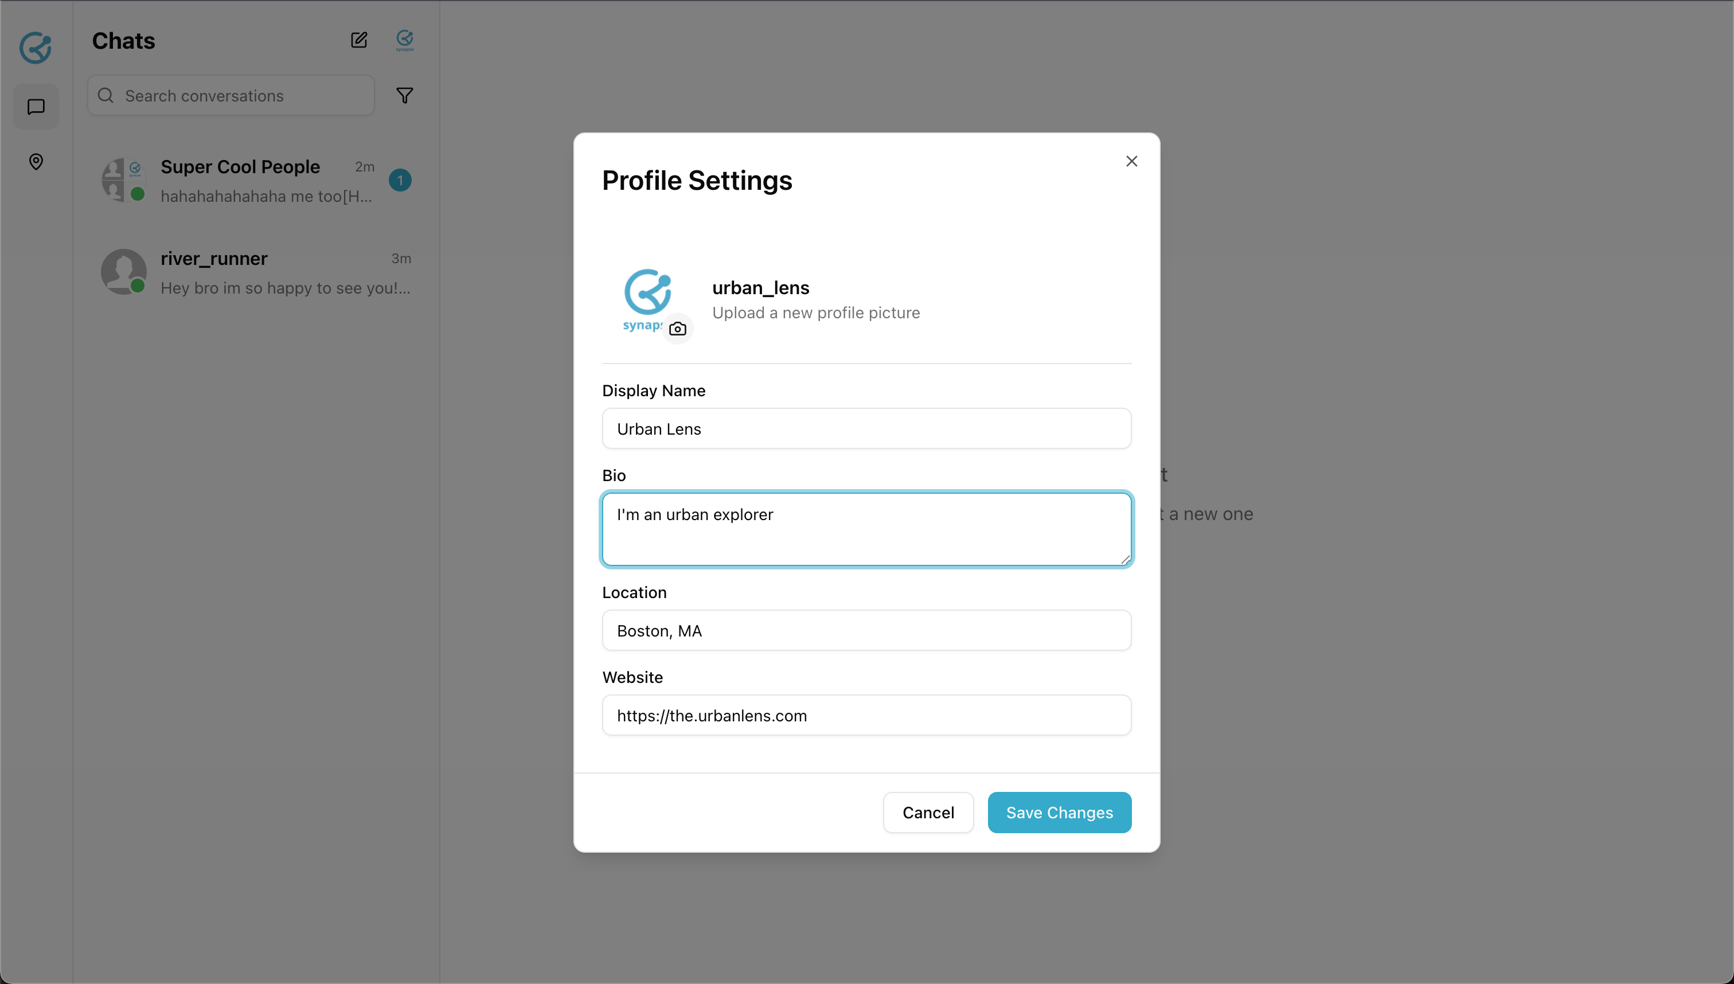
Task: Click the Synapse logo in sidebar
Action: point(36,47)
